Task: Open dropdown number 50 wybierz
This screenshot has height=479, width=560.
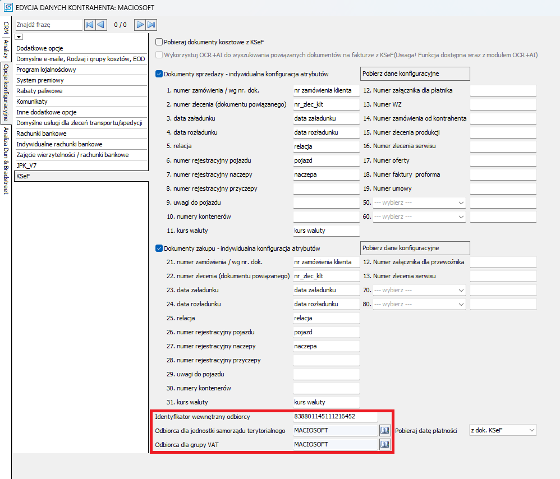Action: point(419,202)
